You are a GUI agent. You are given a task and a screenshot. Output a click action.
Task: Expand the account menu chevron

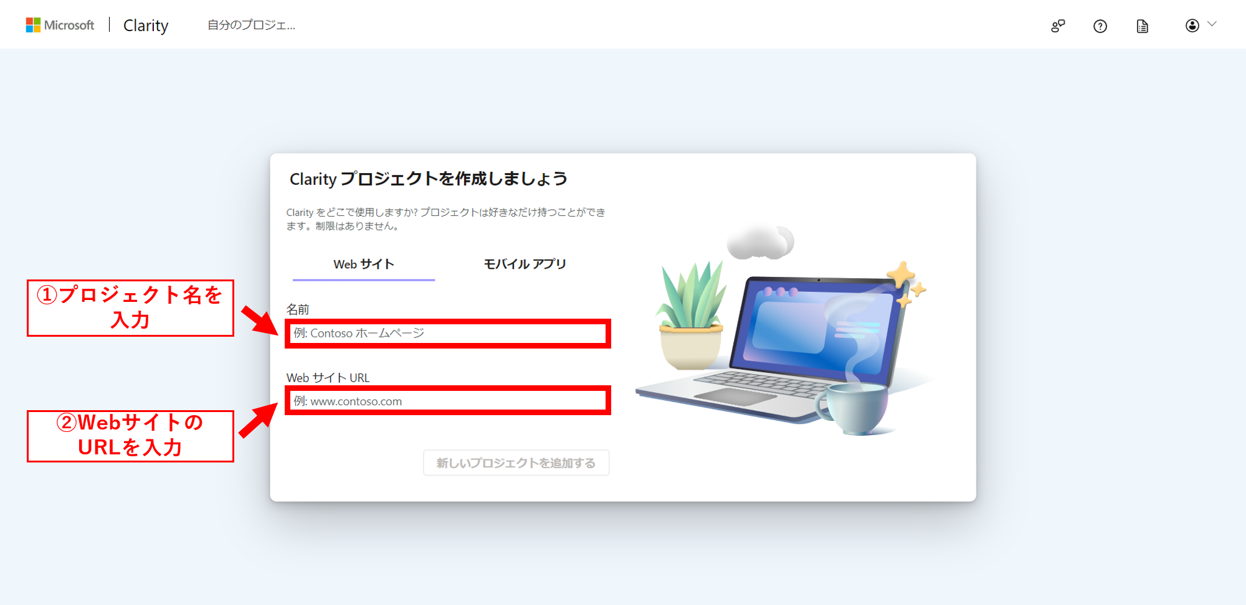coord(1212,24)
